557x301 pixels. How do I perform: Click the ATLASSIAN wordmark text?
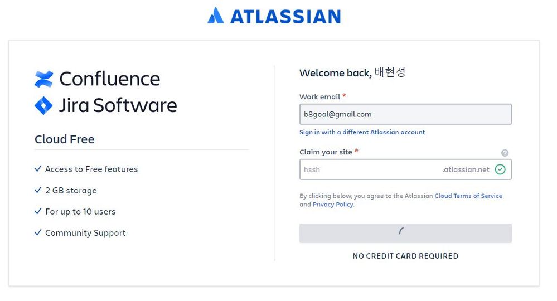pos(285,16)
